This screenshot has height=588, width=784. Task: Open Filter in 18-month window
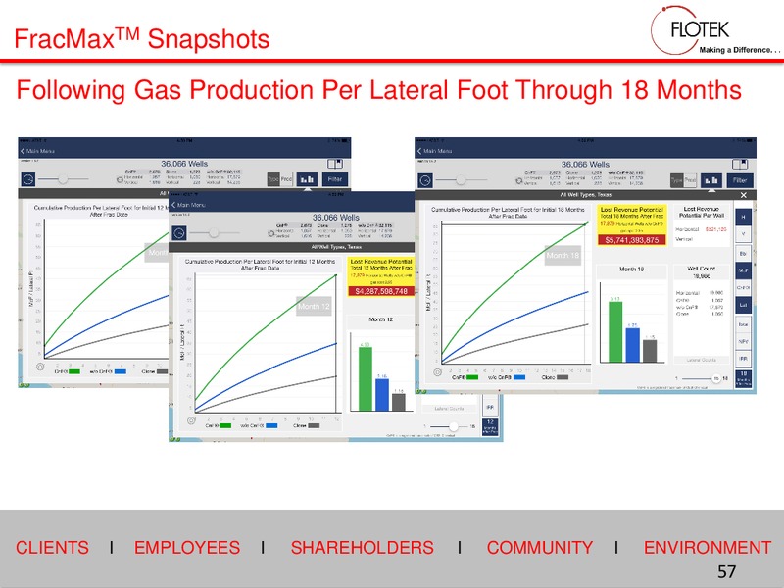(x=740, y=180)
